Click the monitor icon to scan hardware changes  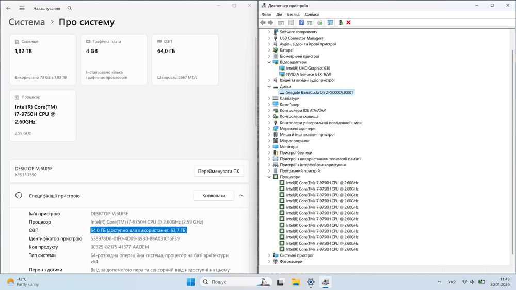(330, 22)
